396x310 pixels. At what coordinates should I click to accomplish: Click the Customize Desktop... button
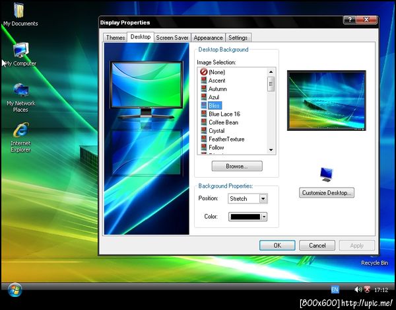327,192
